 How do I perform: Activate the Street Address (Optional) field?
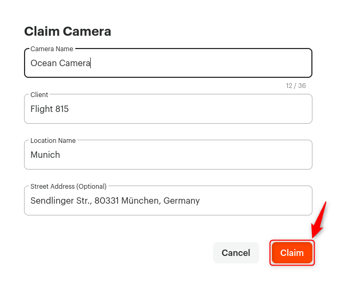168,200
